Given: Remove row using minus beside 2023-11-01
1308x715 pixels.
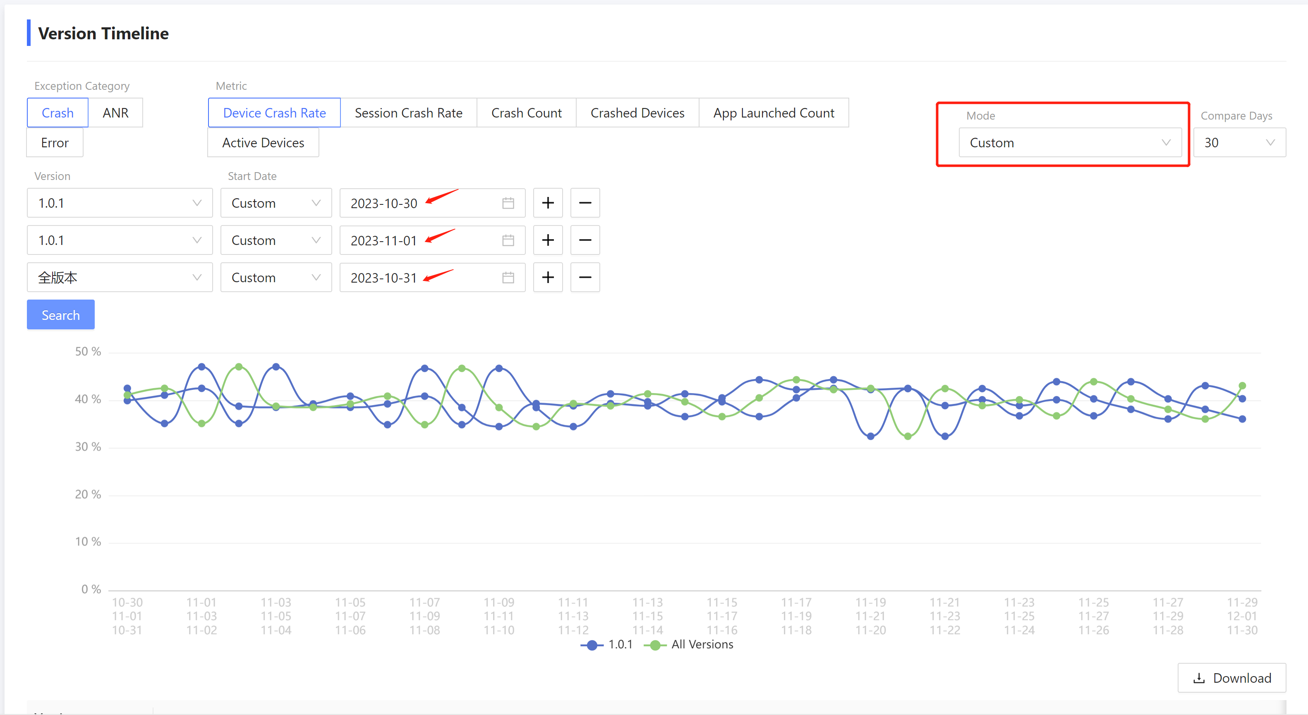Looking at the screenshot, I should coord(585,240).
